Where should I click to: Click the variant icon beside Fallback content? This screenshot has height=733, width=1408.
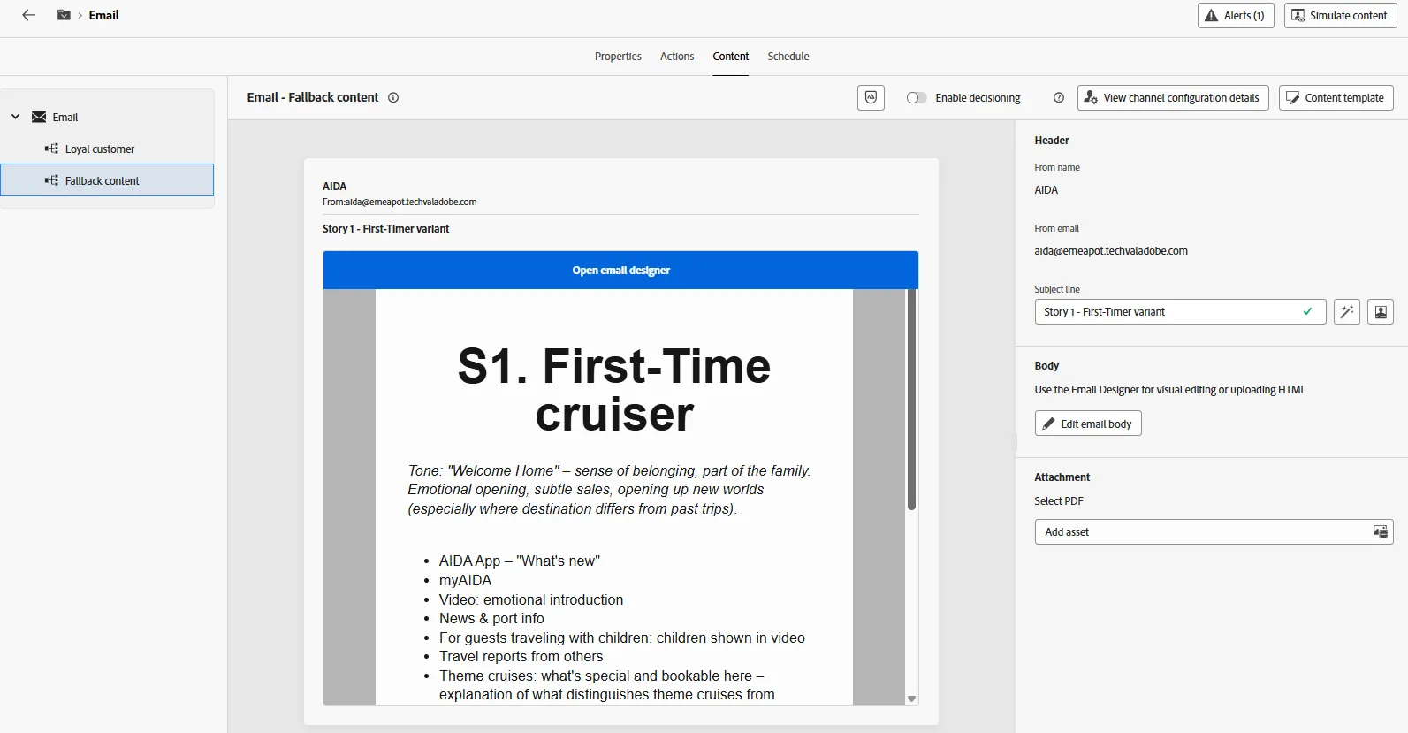click(51, 180)
